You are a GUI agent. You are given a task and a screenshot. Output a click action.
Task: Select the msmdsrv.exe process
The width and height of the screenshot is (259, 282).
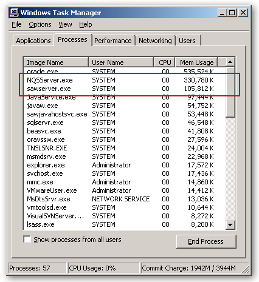(x=124, y=156)
